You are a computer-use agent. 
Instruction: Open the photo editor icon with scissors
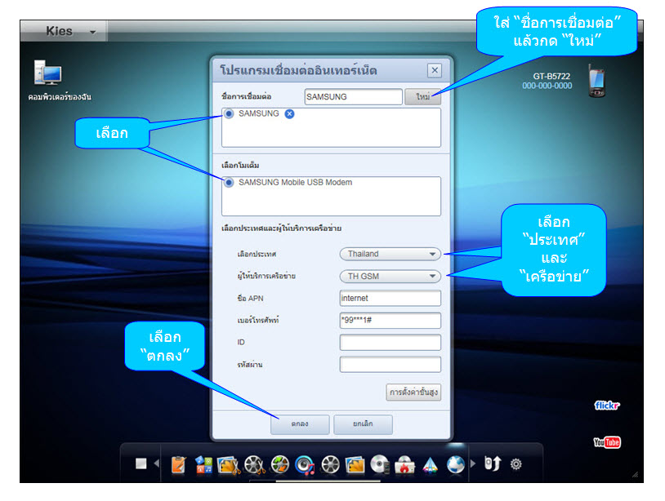pos(228,464)
